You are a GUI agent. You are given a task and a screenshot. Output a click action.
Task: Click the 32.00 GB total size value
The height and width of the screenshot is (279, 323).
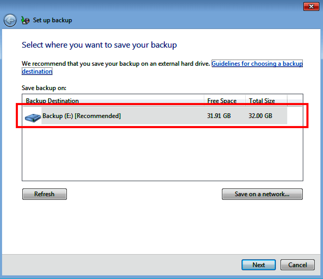(x=260, y=116)
